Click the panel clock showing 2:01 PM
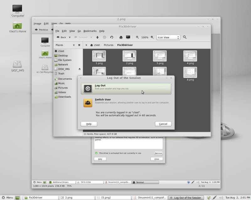Image resolution: width=251 pixels, height=200 pixels. point(238,198)
